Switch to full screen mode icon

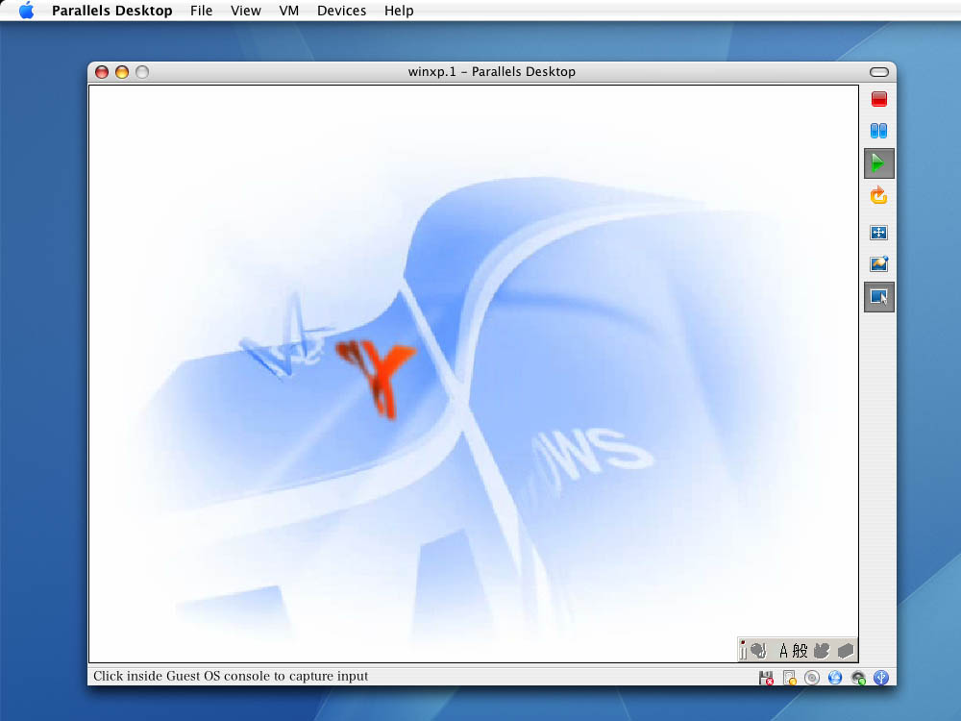pos(878,233)
